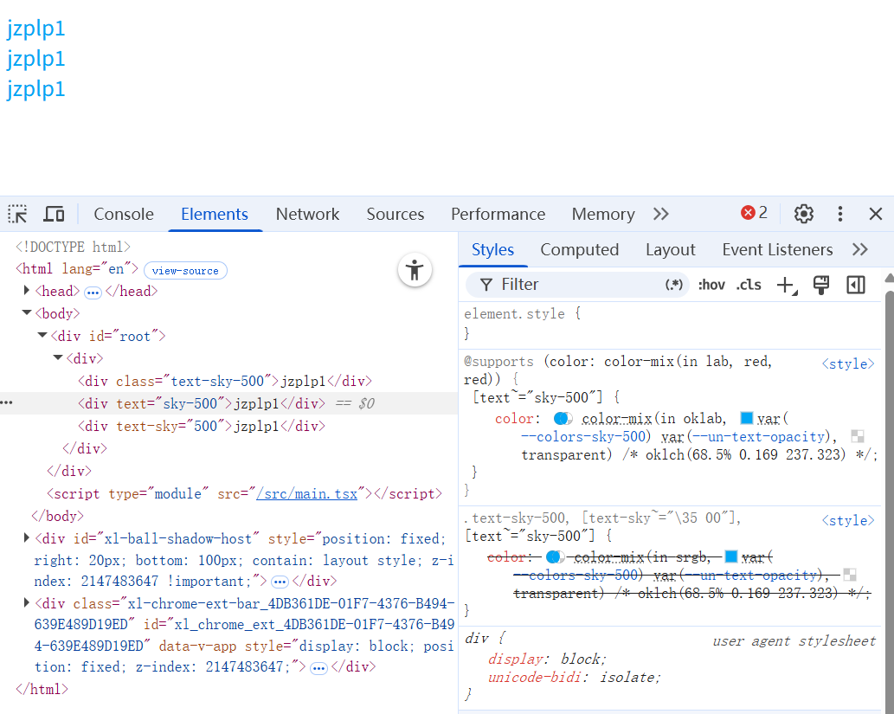
Task: Go to the Performance tab
Action: (x=498, y=215)
